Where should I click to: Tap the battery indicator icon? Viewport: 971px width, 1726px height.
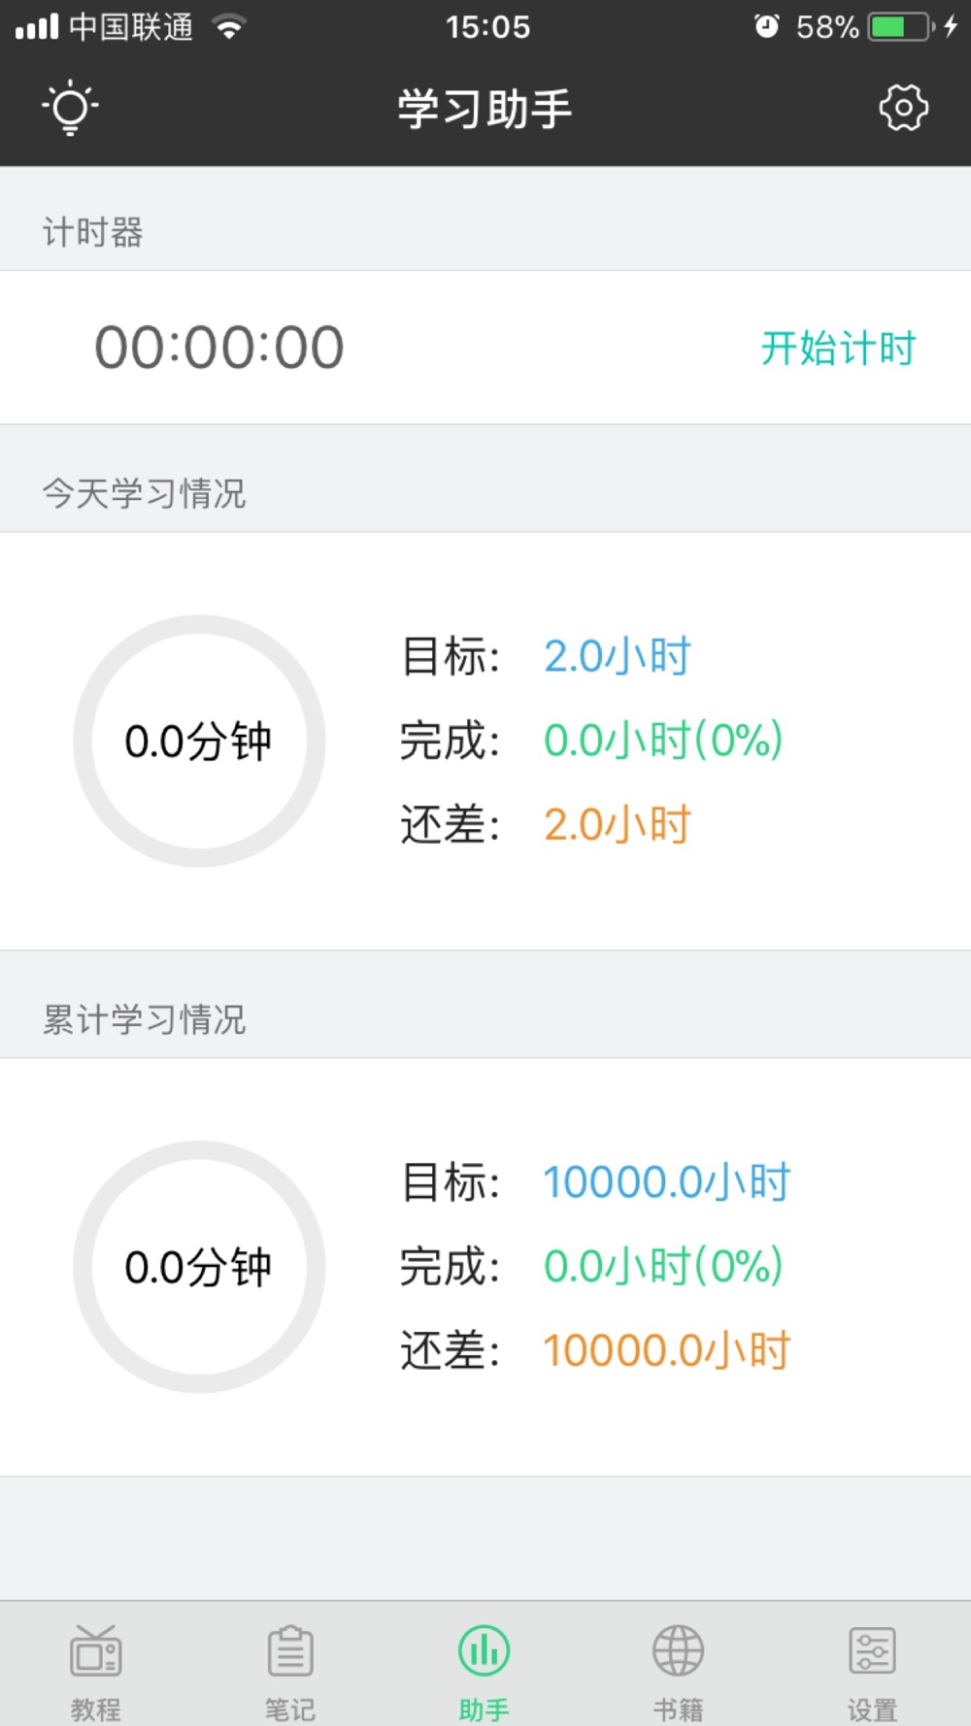901,26
